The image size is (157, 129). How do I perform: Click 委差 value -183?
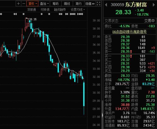pos(151,26)
